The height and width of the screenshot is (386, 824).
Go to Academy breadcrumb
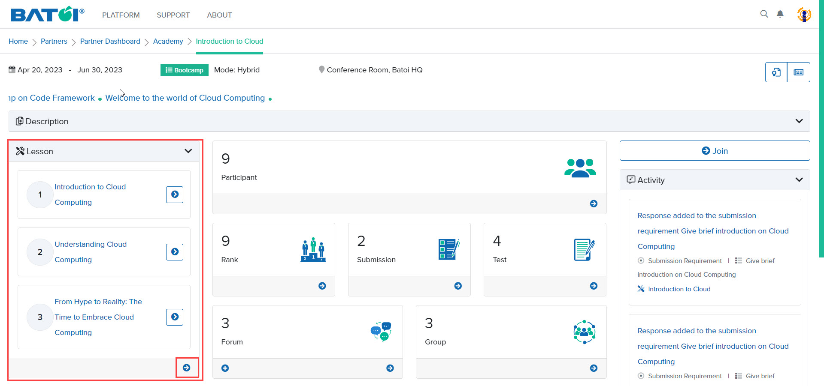[x=168, y=41]
